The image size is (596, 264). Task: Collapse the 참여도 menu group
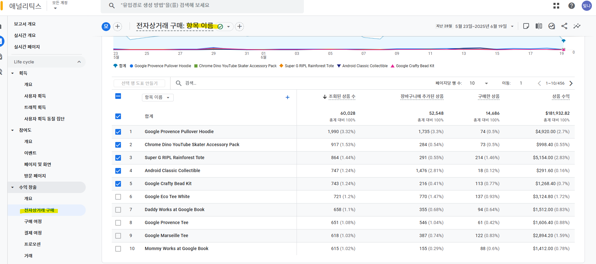(12, 130)
